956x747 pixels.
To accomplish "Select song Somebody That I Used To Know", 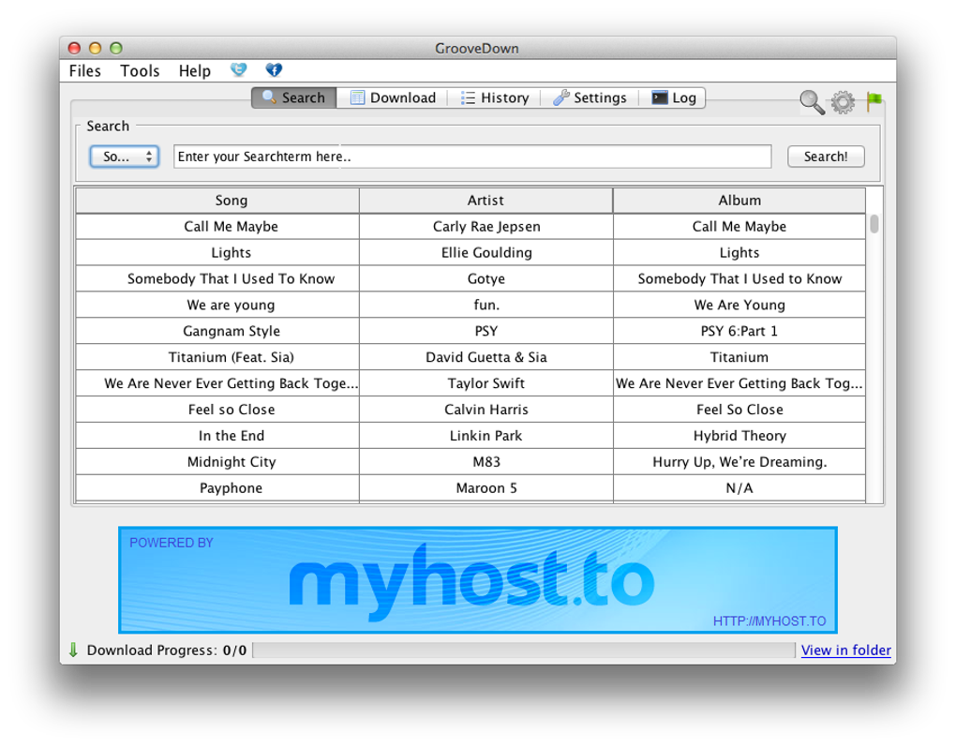I will click(x=217, y=278).
